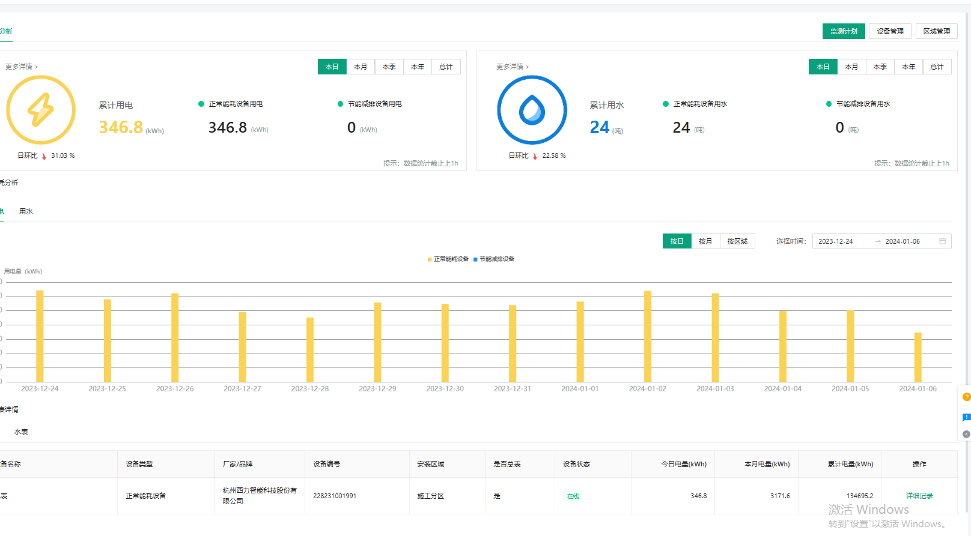The width and height of the screenshot is (971, 536).
Task: Click the lightning bolt electricity icon
Action: click(41, 110)
